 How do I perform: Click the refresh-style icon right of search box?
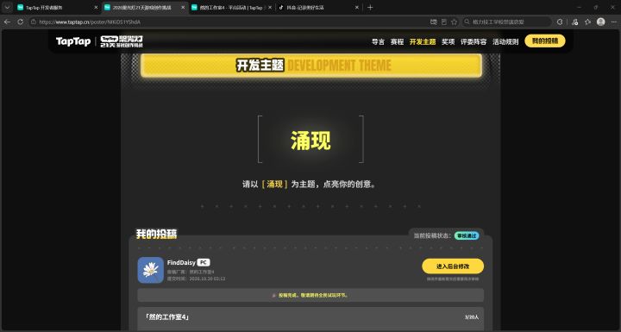[560, 22]
